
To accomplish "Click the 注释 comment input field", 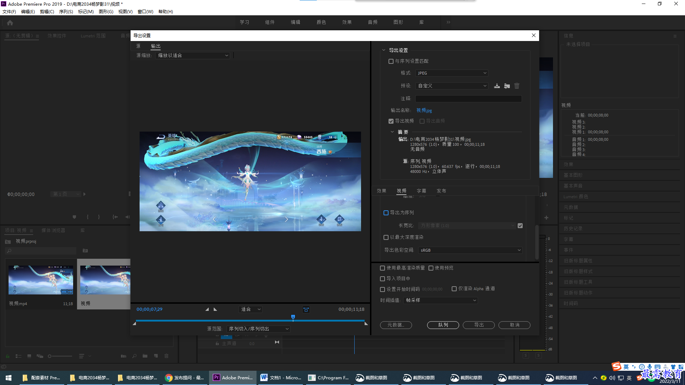I will (x=468, y=99).
